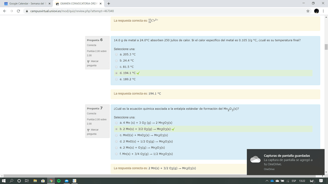Select option d. 2 MnO(s) + 1/2 O3(g)

coord(116,142)
